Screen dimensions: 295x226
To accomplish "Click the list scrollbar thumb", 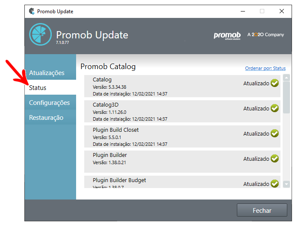I will (286, 98).
